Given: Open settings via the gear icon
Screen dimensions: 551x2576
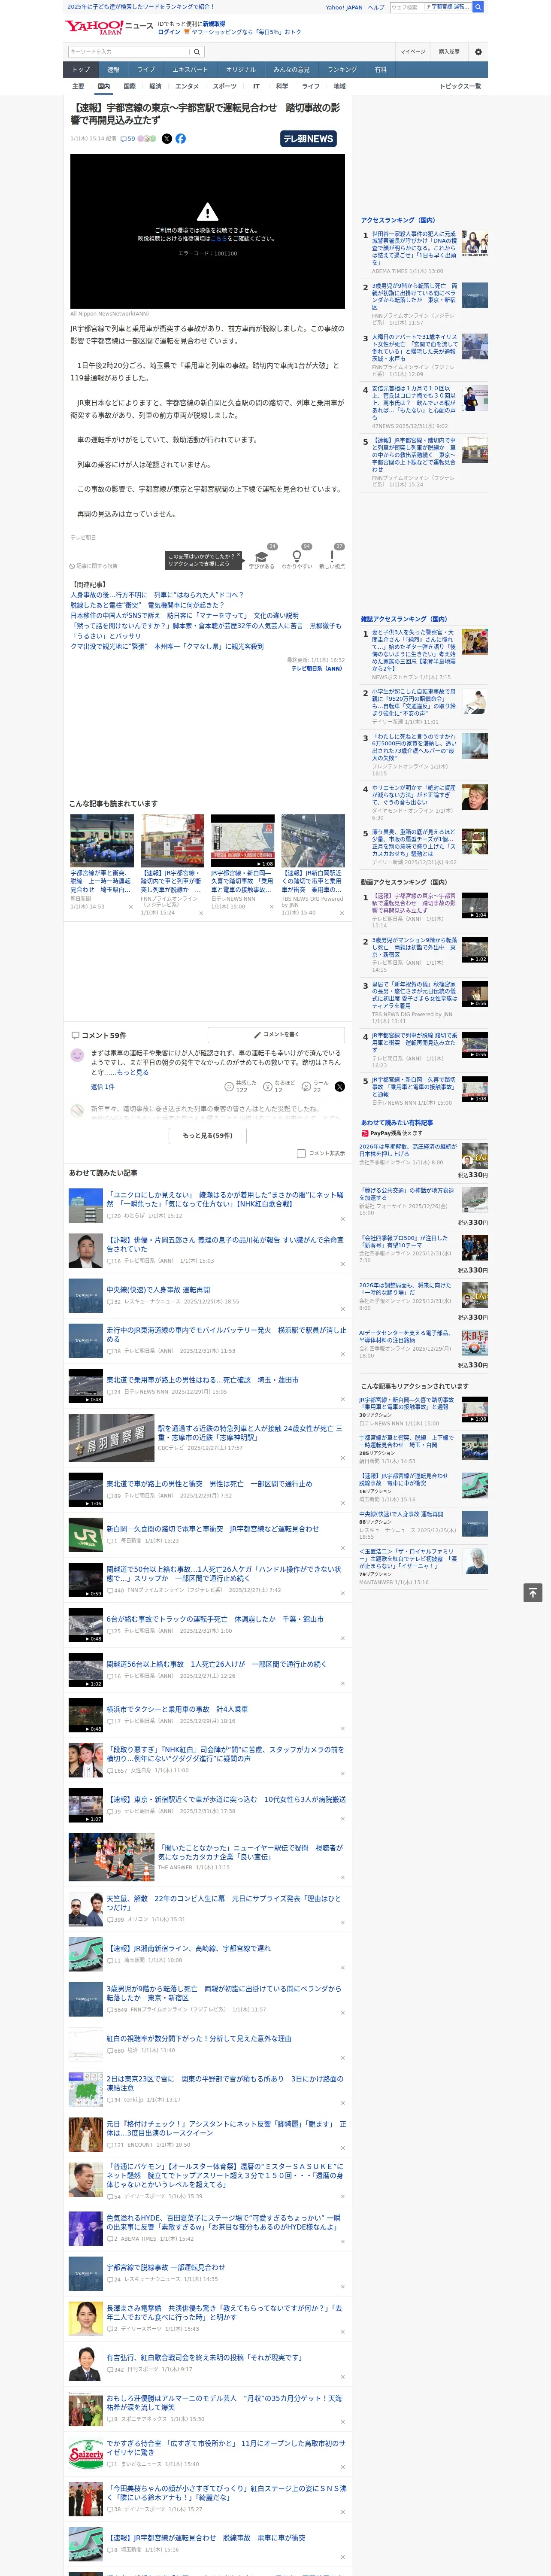Looking at the screenshot, I should point(478,52).
